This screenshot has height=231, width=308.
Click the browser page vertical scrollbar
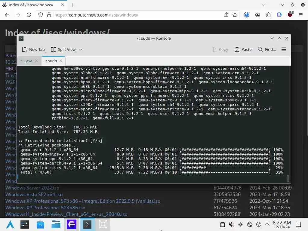(x=307, y=79)
